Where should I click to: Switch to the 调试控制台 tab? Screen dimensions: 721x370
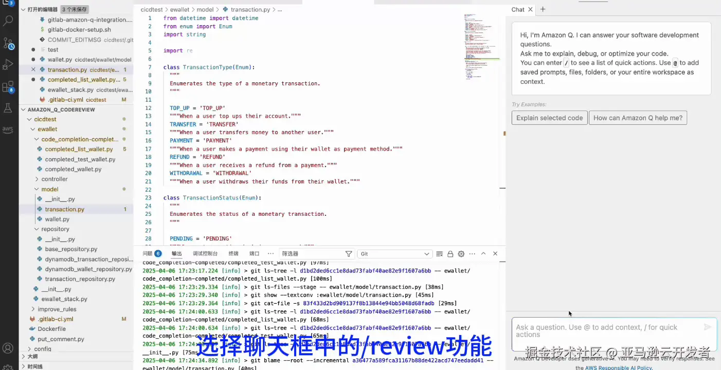(205, 254)
